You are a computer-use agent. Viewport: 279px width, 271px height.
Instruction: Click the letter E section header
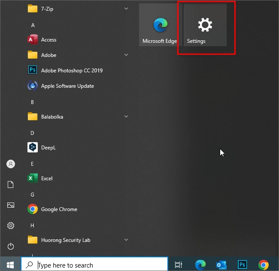[32, 164]
